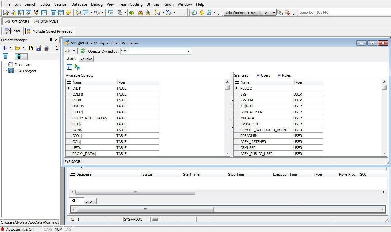Image resolution: width=391 pixels, height=232 pixels.
Task: Launch the Schema Browser toolbar icon
Action: [14, 13]
